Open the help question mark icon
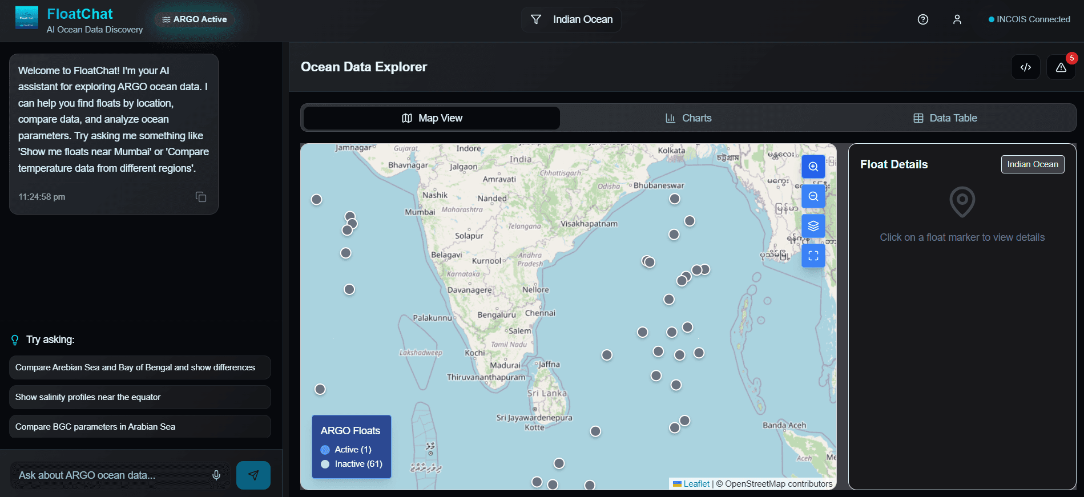 (x=922, y=19)
